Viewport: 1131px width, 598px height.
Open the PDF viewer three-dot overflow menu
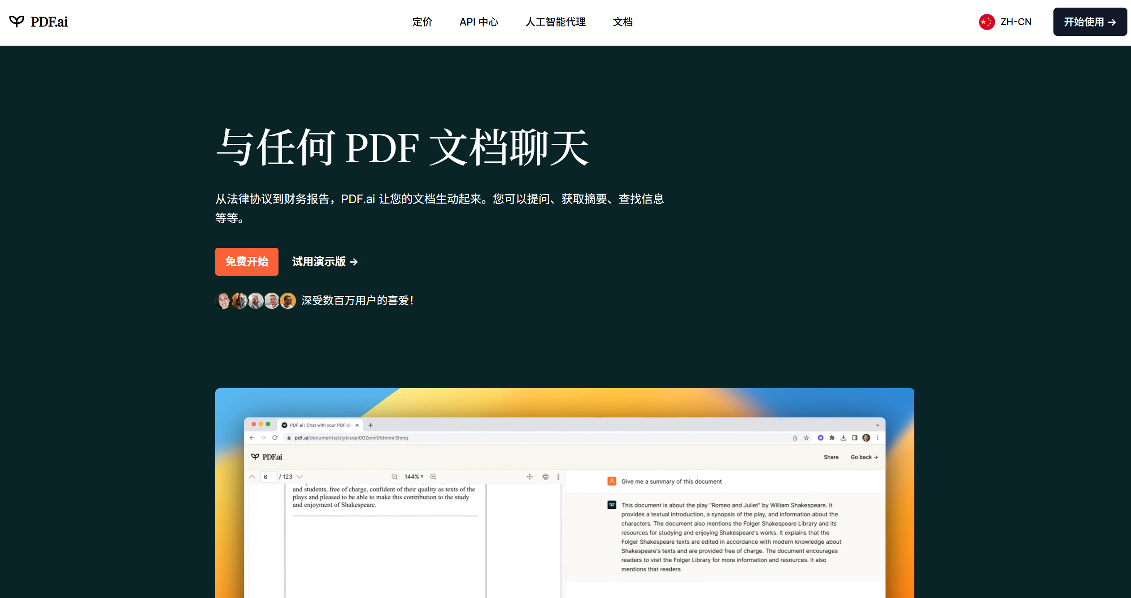pos(558,477)
